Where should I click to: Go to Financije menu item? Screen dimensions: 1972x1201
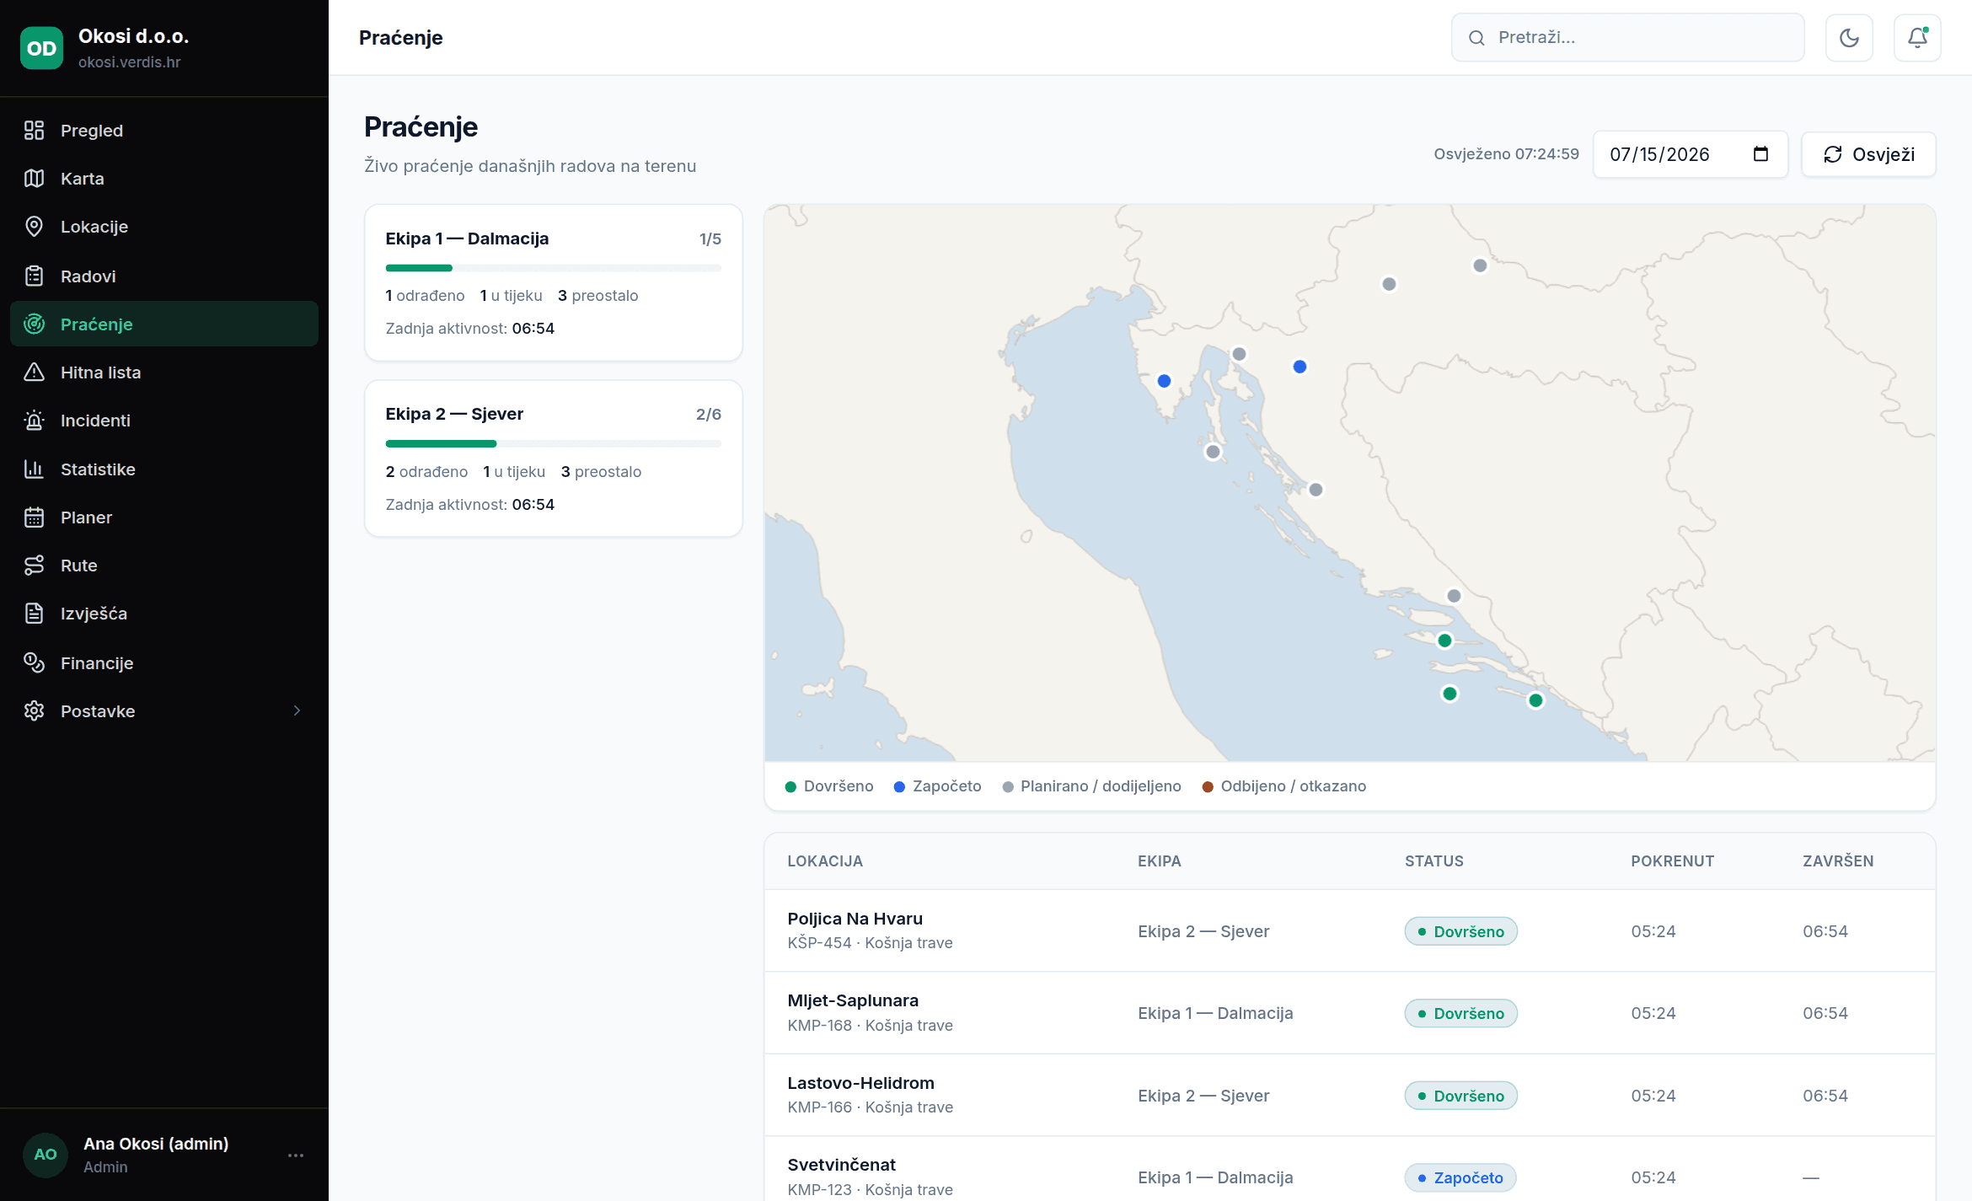(164, 662)
